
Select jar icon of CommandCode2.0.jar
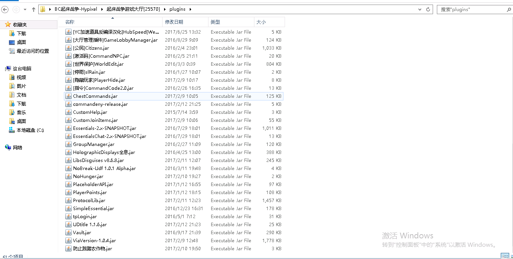tap(68, 88)
